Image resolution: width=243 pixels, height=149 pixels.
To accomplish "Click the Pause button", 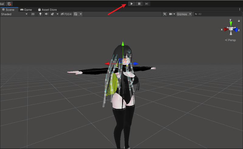I will (x=139, y=4).
